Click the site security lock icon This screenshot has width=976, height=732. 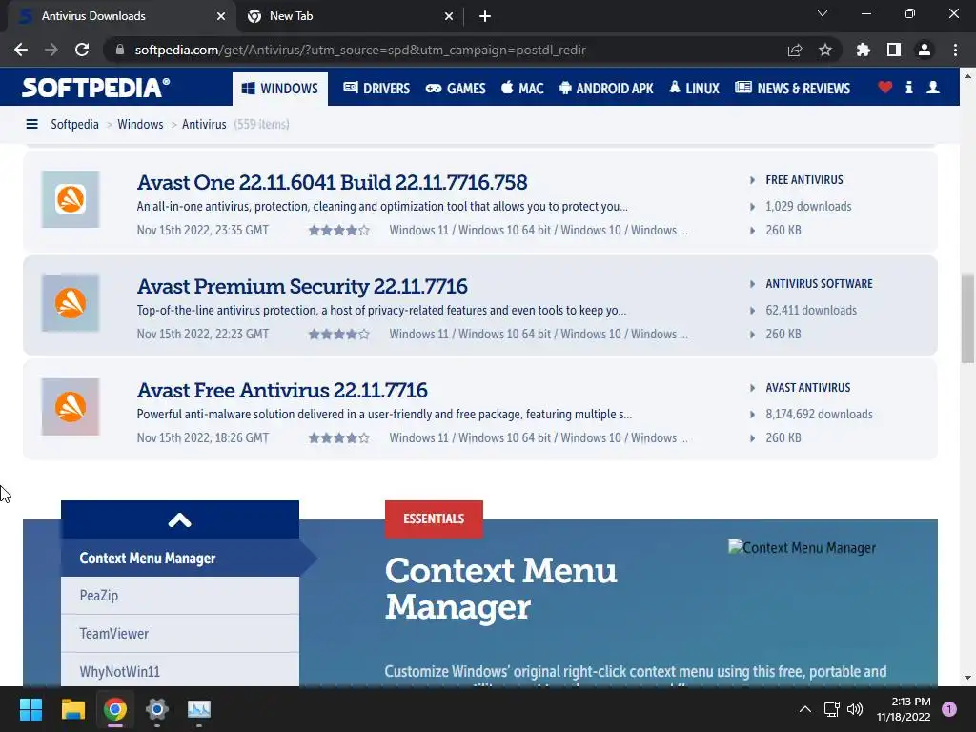pyautogui.click(x=120, y=50)
